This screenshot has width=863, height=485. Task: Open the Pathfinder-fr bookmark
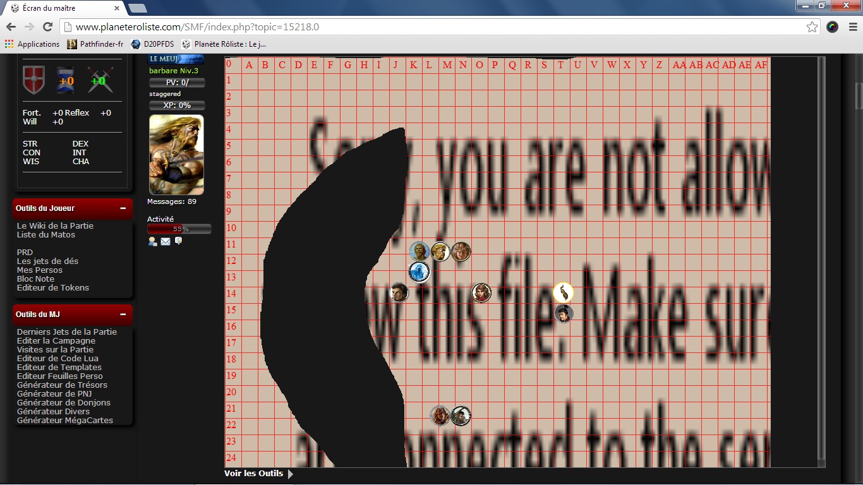click(95, 44)
